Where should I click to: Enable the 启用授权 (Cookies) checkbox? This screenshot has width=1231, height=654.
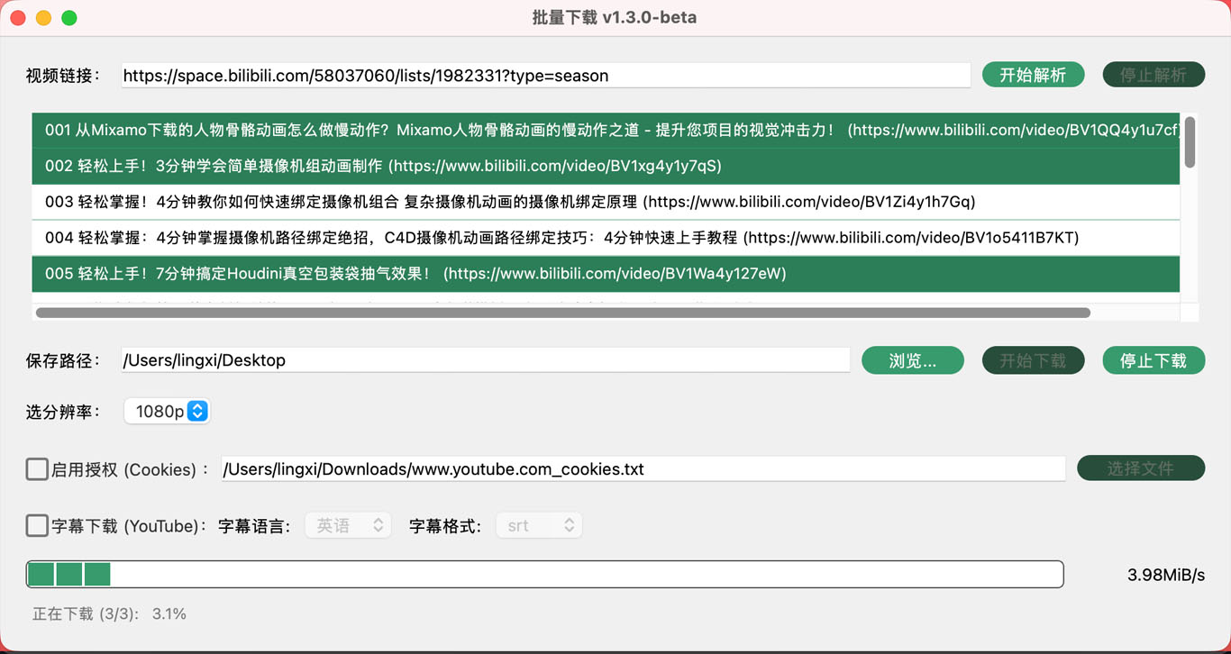[37, 469]
